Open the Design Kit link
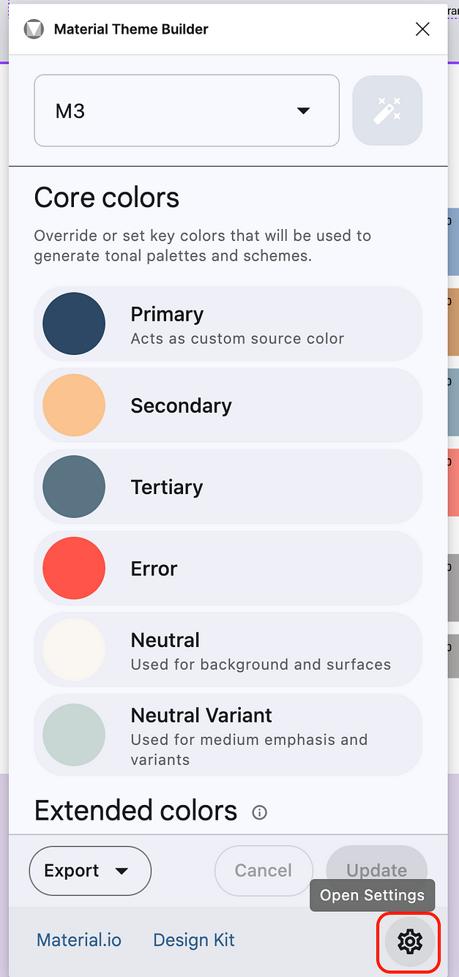459x977 pixels. coord(193,940)
